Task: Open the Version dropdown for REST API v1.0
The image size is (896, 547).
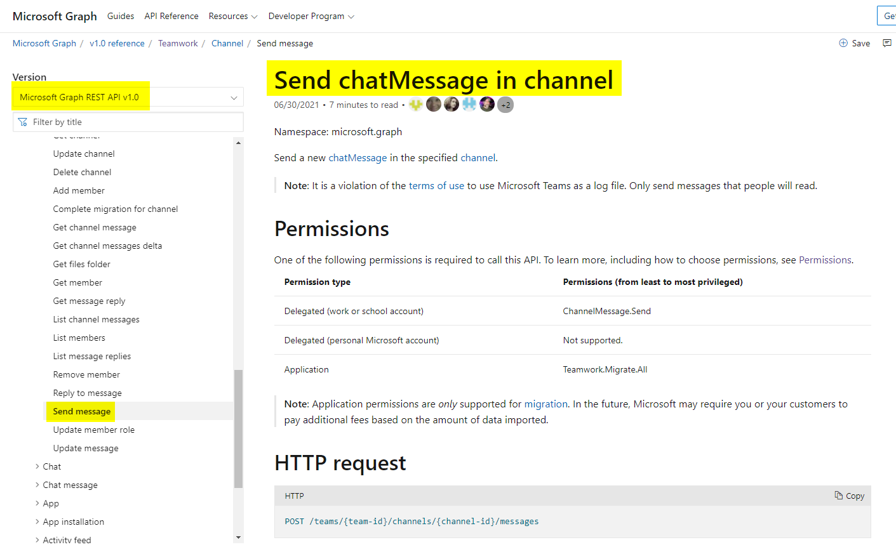Action: pos(128,97)
